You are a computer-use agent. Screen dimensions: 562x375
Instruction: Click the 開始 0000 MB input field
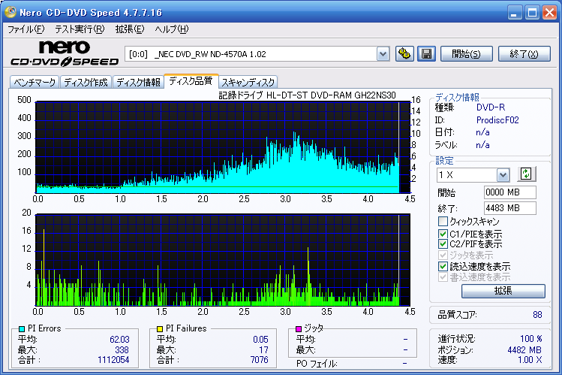coord(509,192)
